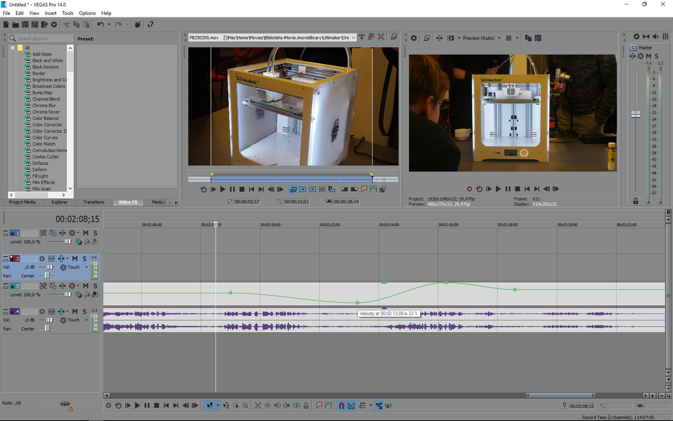Image resolution: width=673 pixels, height=421 pixels.
Task: Click the Master bus button
Action: [633, 48]
